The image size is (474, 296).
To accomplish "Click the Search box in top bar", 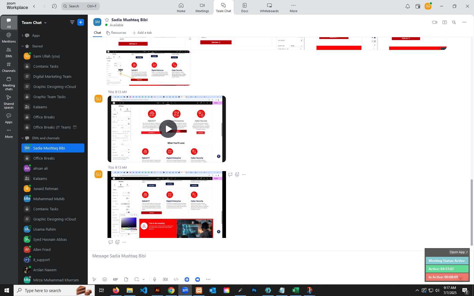I will point(80,6).
